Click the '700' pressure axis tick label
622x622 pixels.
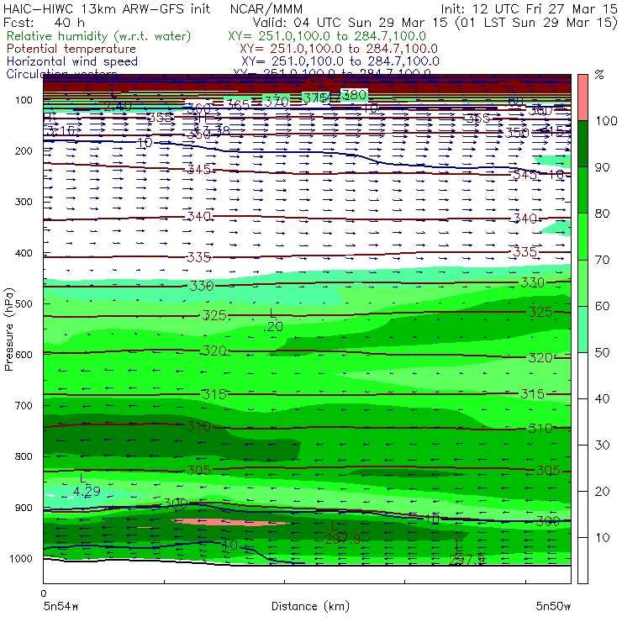coord(24,405)
